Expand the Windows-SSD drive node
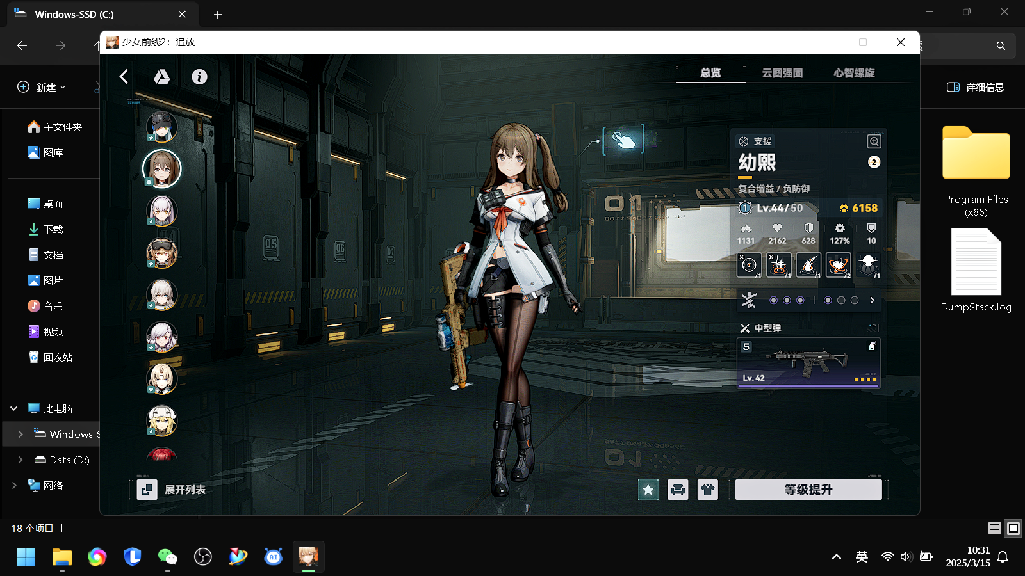 [20, 434]
